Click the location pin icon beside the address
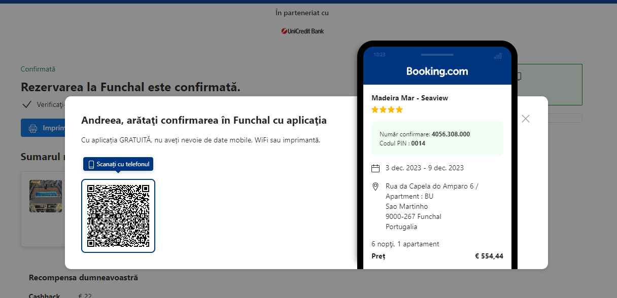617x298 pixels. tap(375, 187)
